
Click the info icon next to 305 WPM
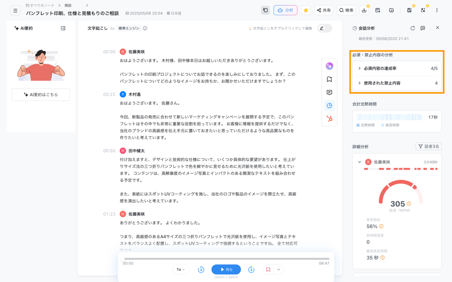click(x=409, y=204)
